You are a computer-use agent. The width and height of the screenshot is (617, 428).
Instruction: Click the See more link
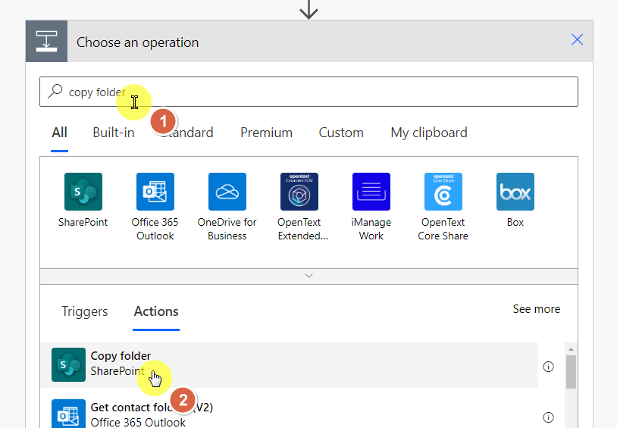537,309
